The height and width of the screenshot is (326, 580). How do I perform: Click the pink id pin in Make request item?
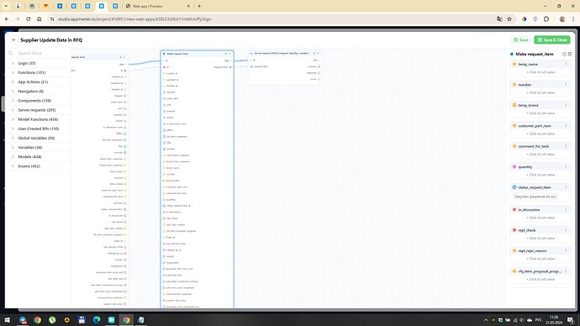point(164,67)
